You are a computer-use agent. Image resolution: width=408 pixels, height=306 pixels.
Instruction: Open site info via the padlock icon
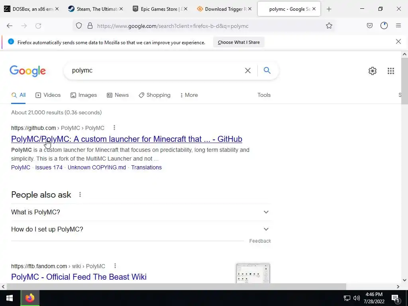[90, 26]
